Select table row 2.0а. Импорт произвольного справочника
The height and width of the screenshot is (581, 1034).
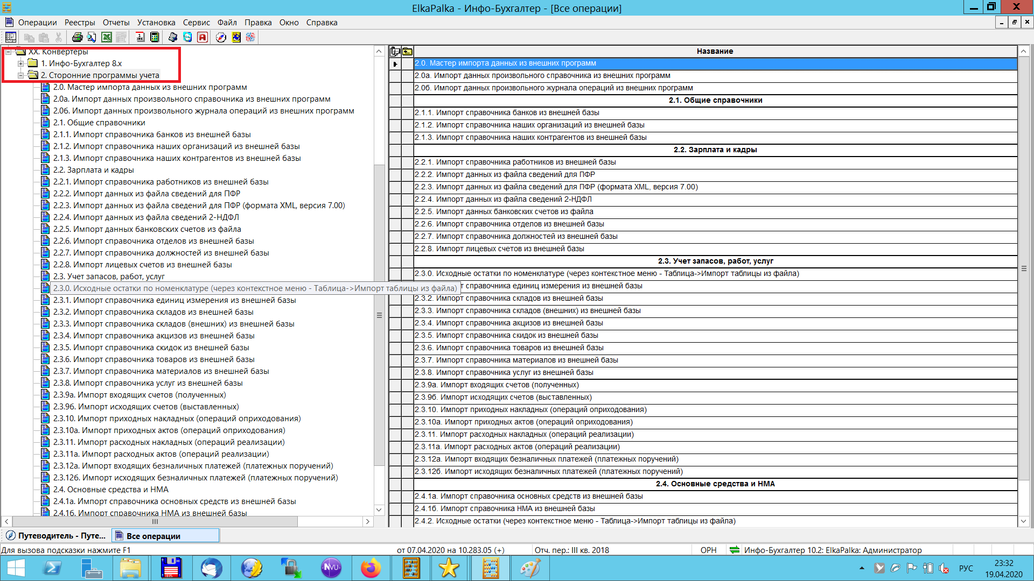(715, 76)
